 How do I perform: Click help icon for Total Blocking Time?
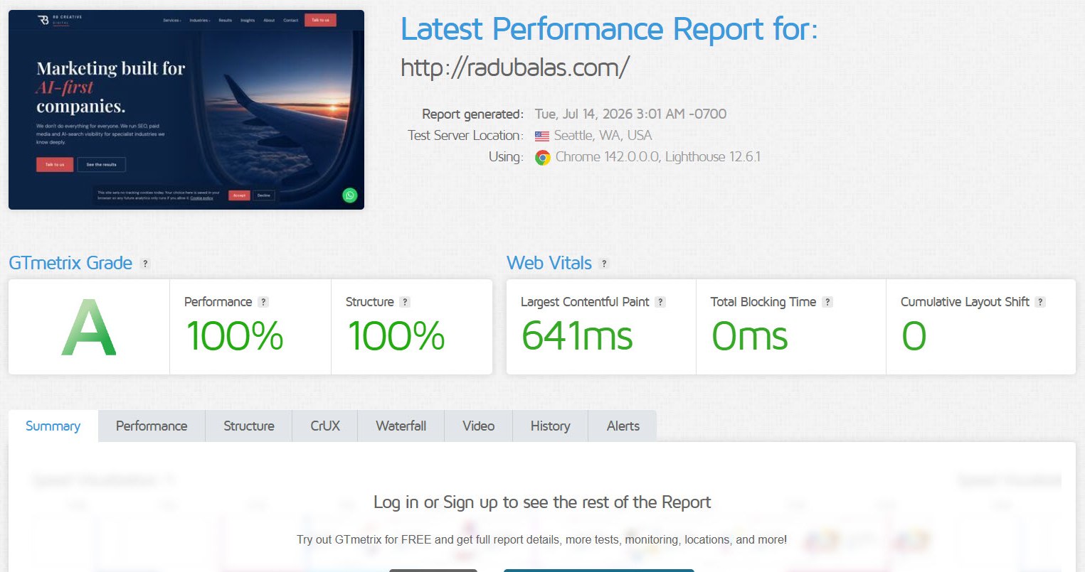click(827, 302)
